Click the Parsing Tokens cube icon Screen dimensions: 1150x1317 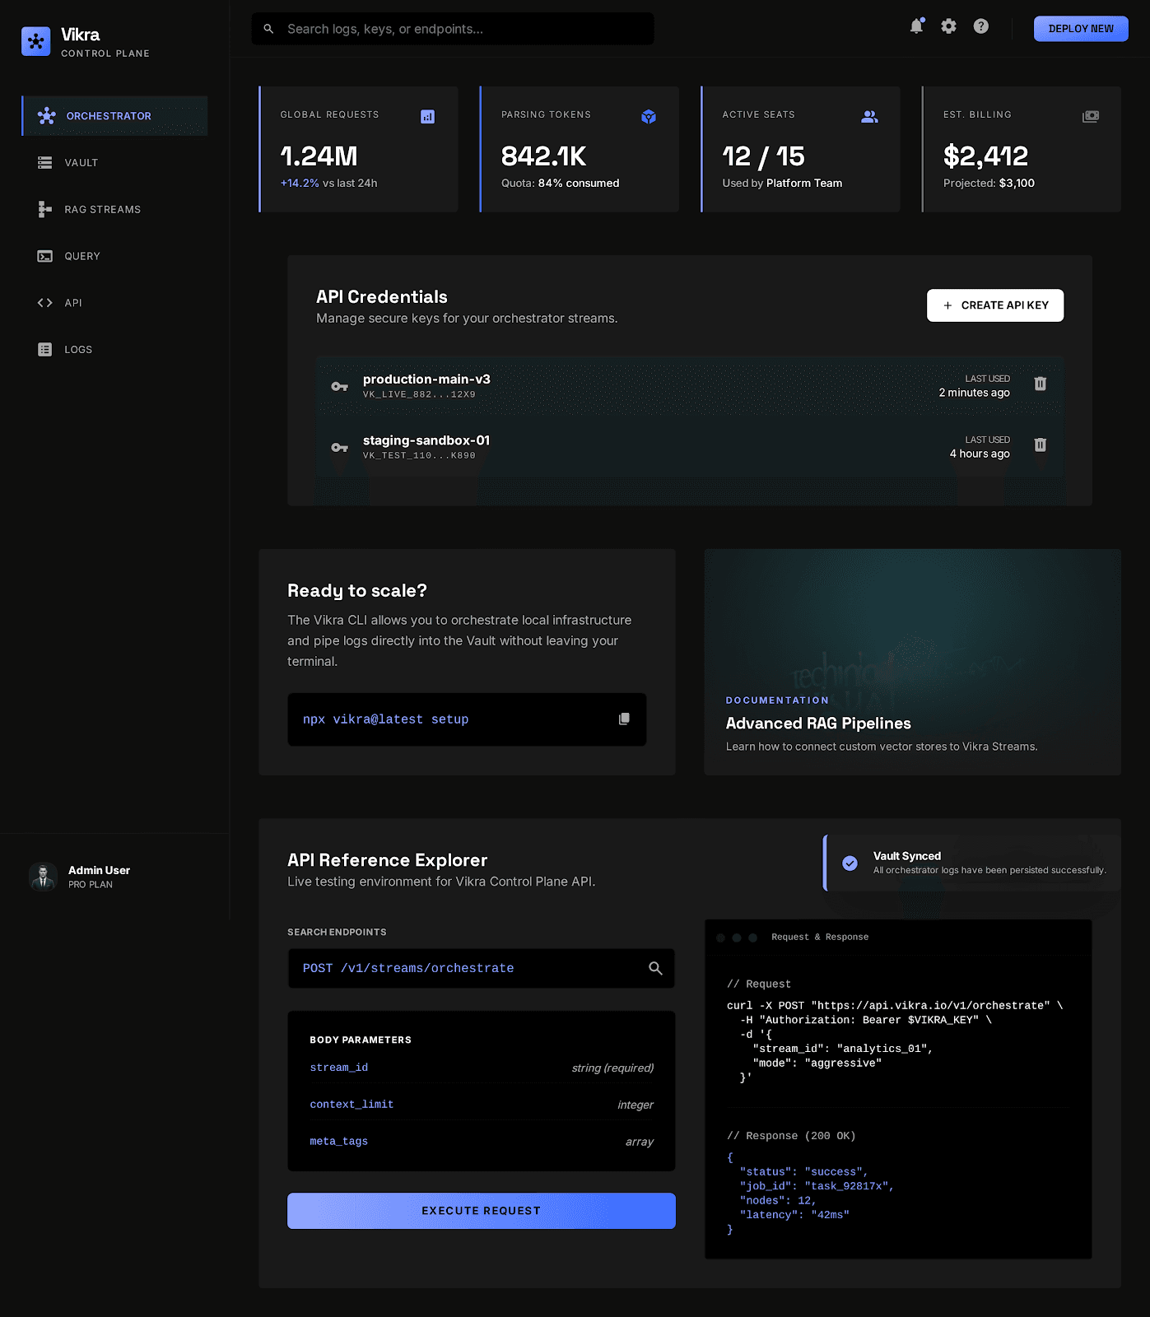[649, 117]
